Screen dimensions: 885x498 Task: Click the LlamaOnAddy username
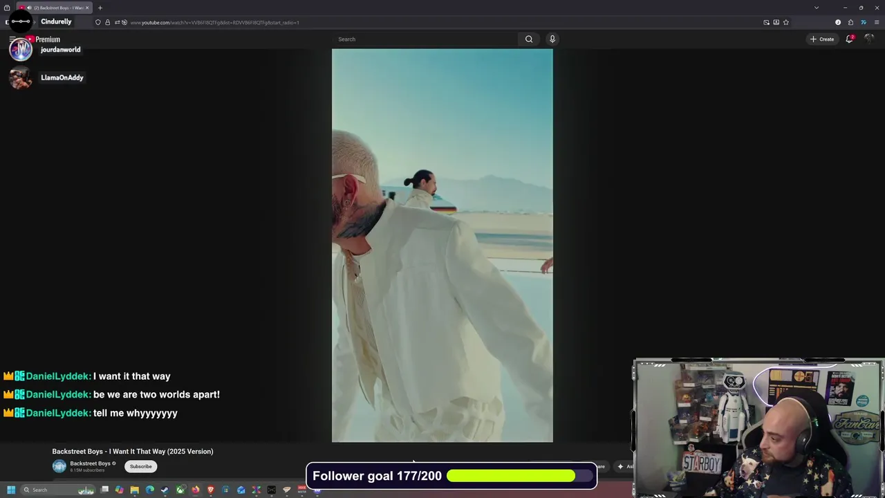(62, 77)
